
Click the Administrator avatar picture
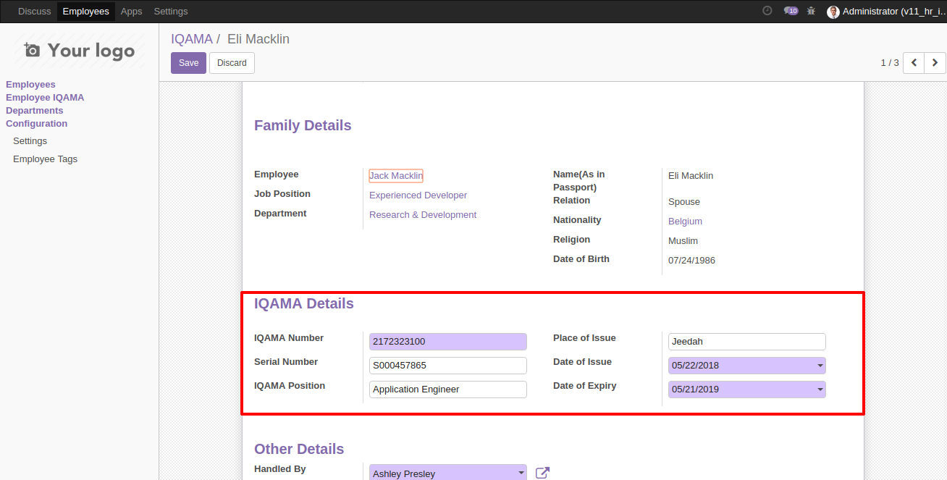click(833, 12)
